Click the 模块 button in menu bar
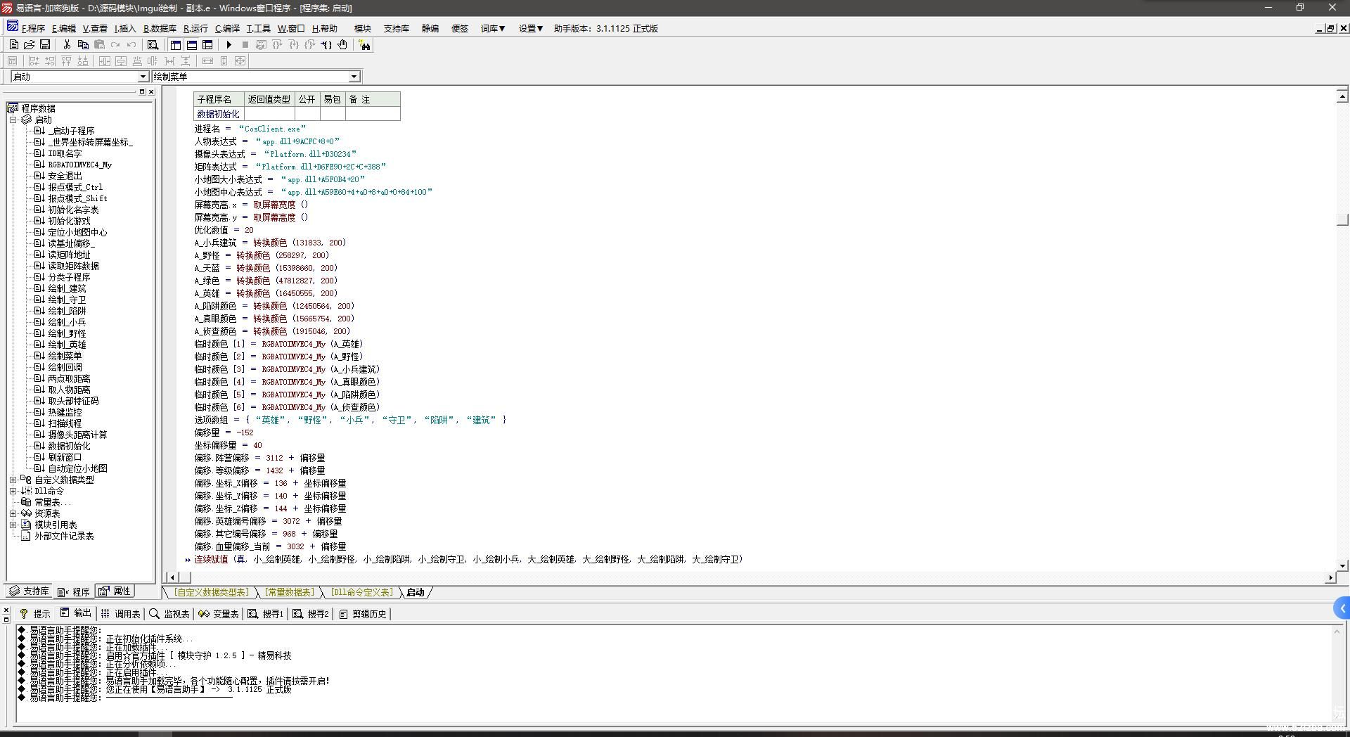Viewport: 1350px width, 737px height. (x=363, y=29)
